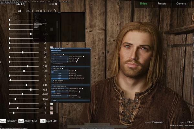Select the RACE slider category

29,11
